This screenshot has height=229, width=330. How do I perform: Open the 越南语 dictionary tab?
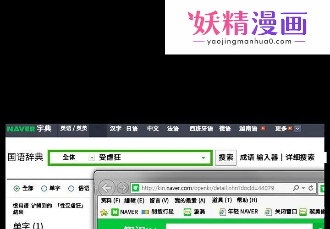pos(248,129)
